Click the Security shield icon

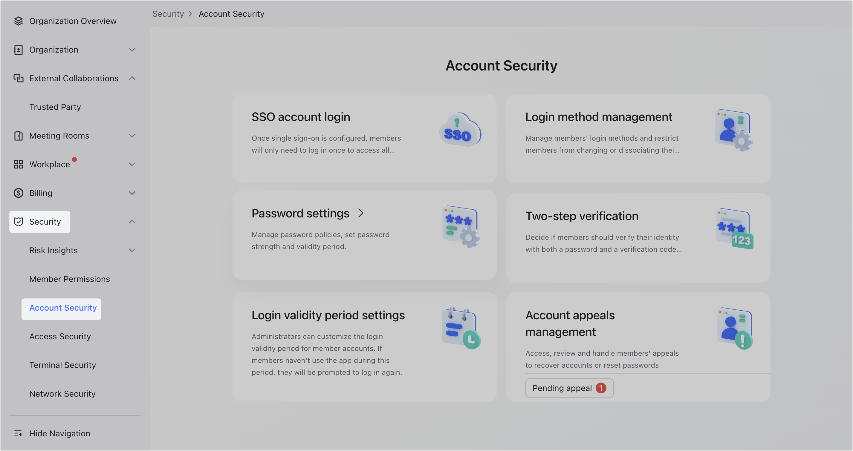[18, 222]
